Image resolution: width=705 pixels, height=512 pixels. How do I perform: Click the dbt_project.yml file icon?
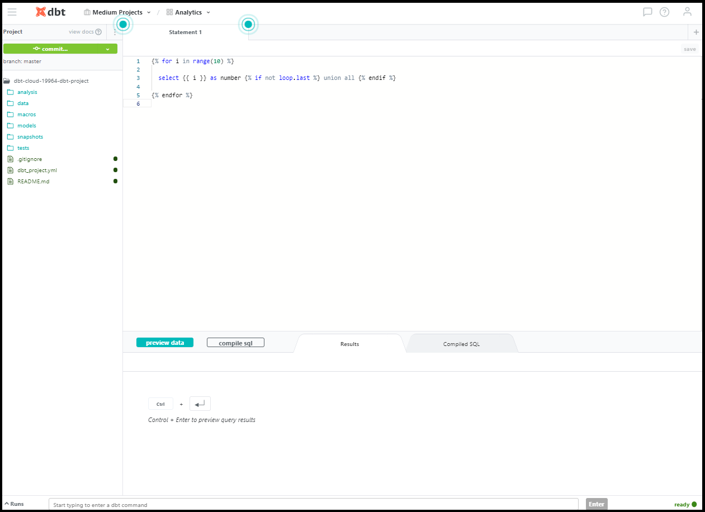(10, 170)
